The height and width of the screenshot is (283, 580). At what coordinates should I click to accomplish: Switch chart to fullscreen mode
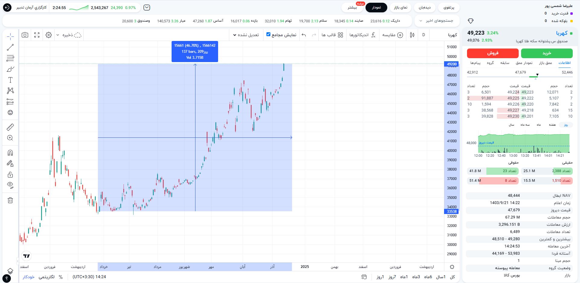[x=37, y=35]
